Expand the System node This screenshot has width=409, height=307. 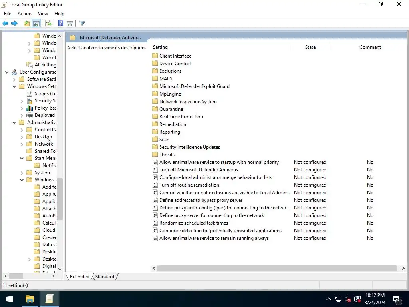[22, 173]
